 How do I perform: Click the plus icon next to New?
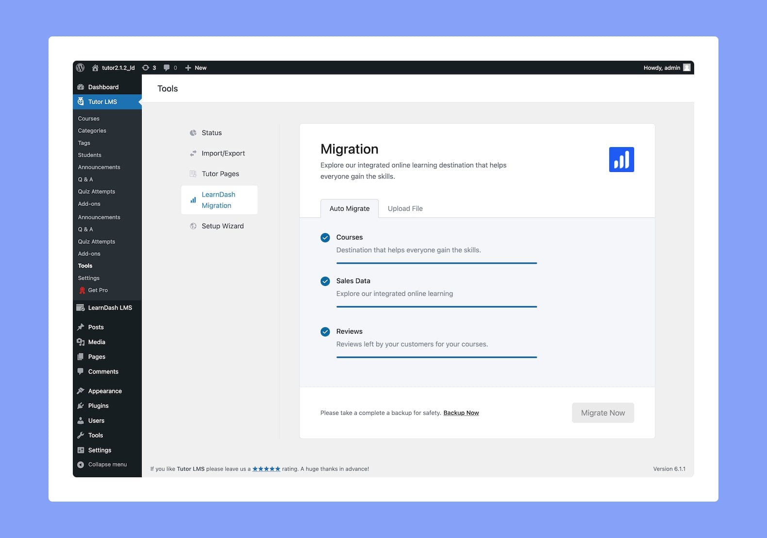pos(188,68)
